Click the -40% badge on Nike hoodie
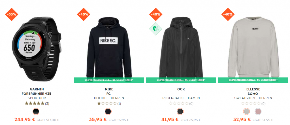290x125 pixels. (x=84, y=14)
